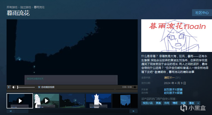Select the first video thumbnail
The width and height of the screenshot is (212, 115).
tap(20, 101)
